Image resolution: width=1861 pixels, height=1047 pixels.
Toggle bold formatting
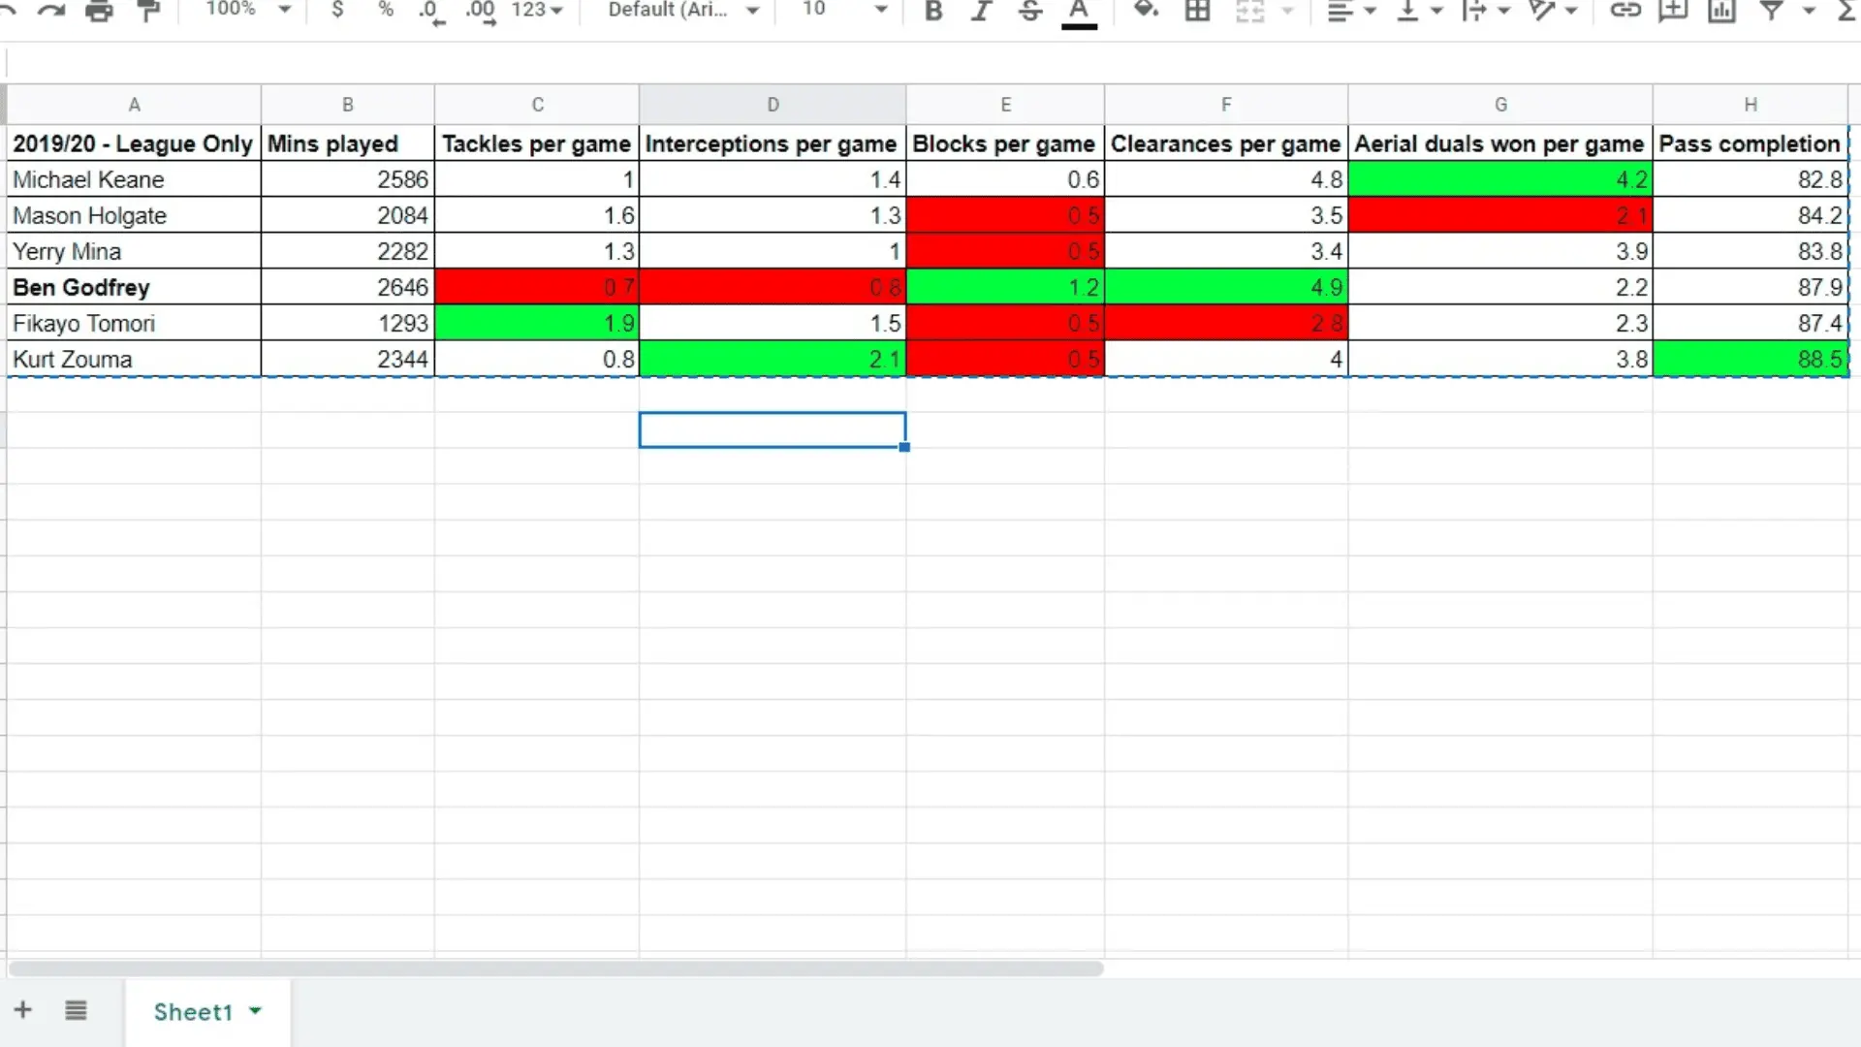[x=933, y=11]
